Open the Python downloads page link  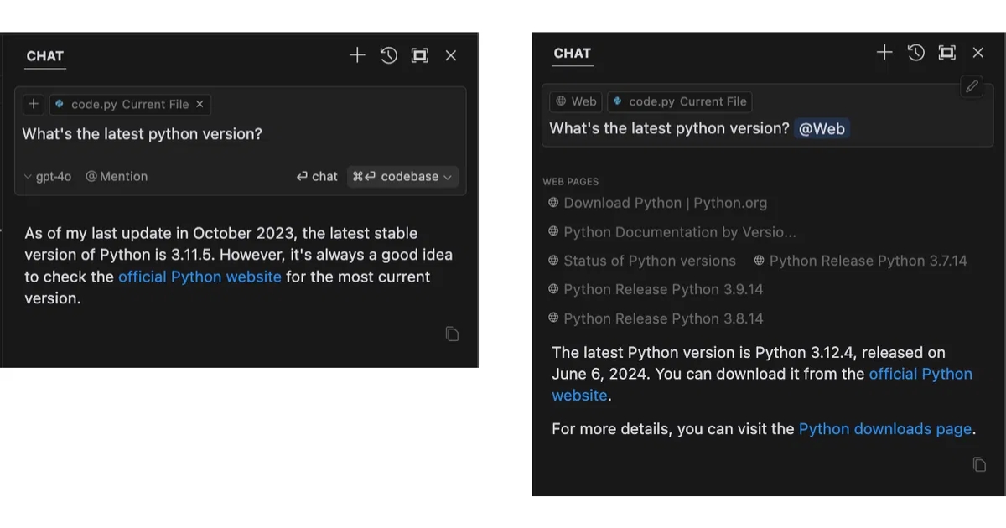884,429
